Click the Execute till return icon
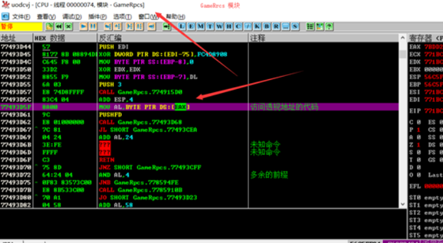The width and height of the screenshot is (443, 243). click(x=151, y=27)
